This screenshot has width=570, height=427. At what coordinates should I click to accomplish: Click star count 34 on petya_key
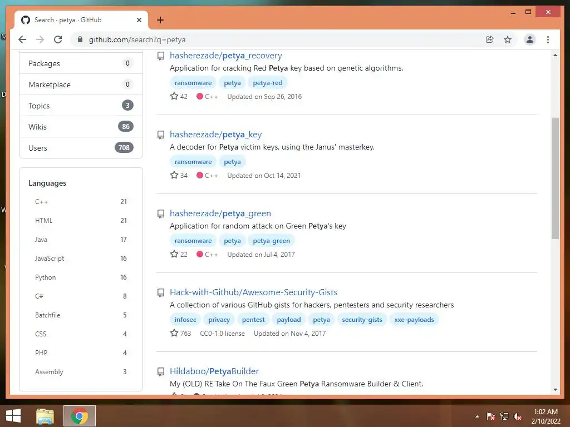pyautogui.click(x=179, y=175)
